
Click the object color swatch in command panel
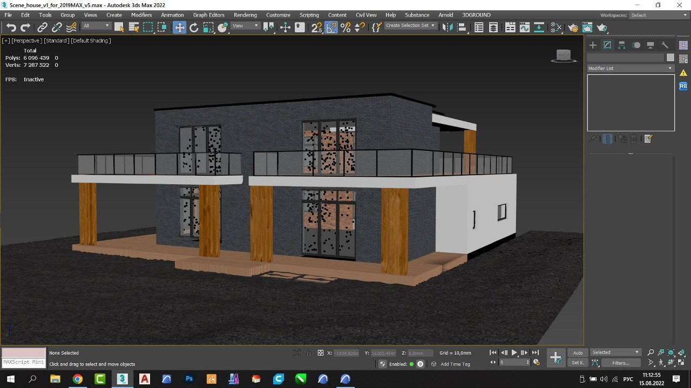pyautogui.click(x=670, y=58)
